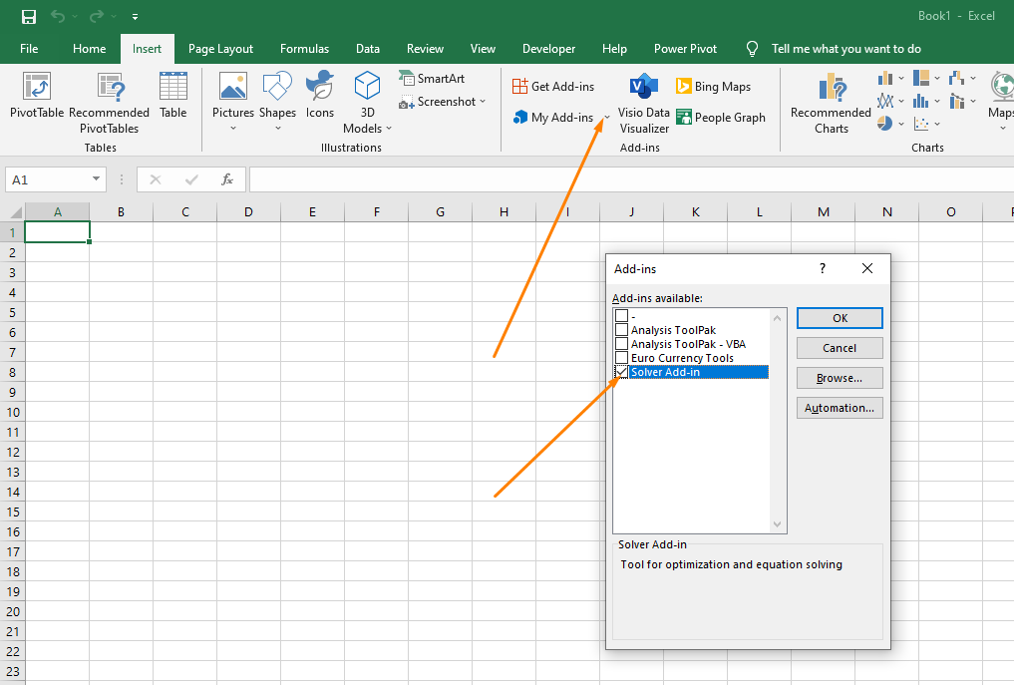Click the waterfall chart icon
This screenshot has height=685, width=1014.
coord(957,78)
